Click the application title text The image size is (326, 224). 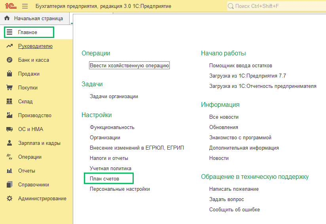[x=103, y=6]
